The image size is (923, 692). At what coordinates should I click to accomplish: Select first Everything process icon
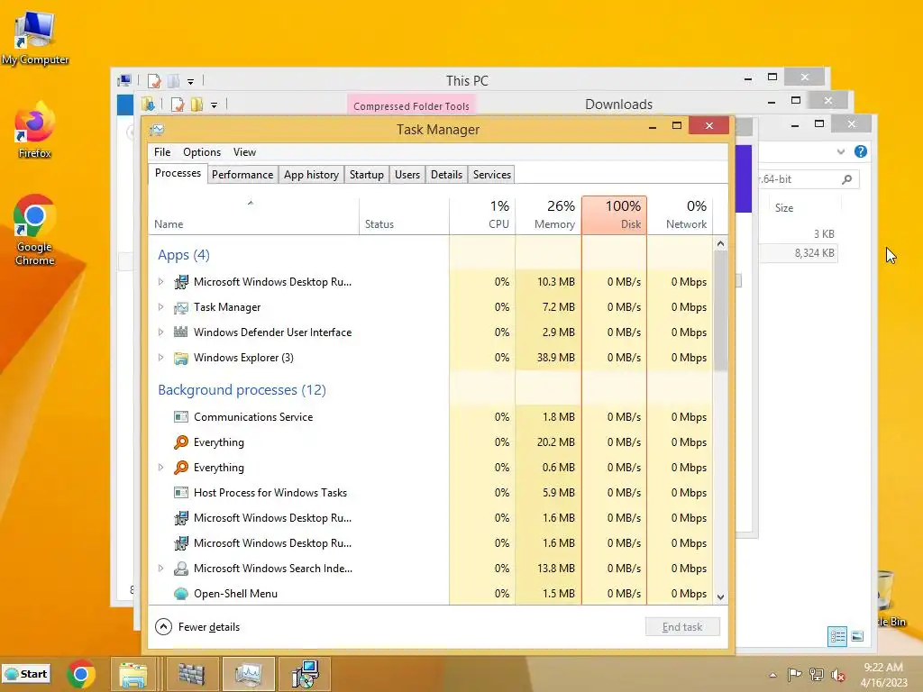click(181, 442)
